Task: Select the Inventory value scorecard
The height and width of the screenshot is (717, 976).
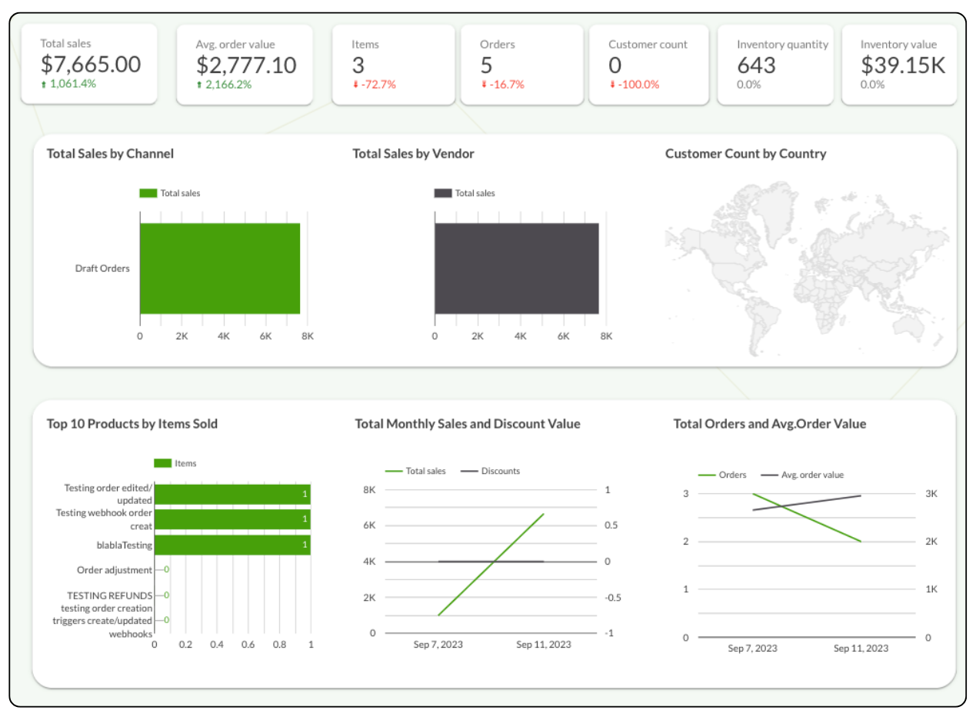Action: pos(899,64)
